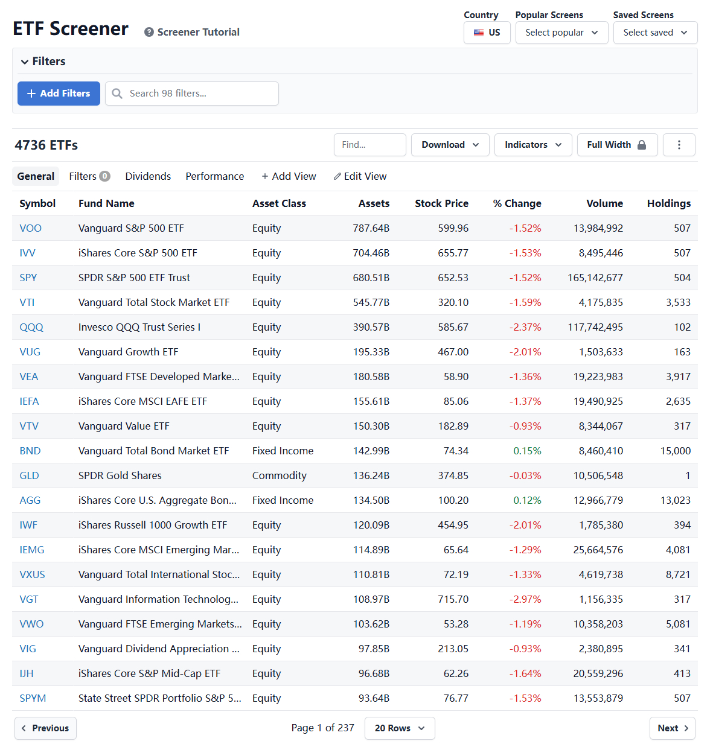Sort by Symbol column header
Image resolution: width=713 pixels, height=750 pixels.
click(37, 203)
